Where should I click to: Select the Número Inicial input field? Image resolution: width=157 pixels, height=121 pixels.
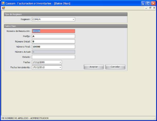click(53, 41)
